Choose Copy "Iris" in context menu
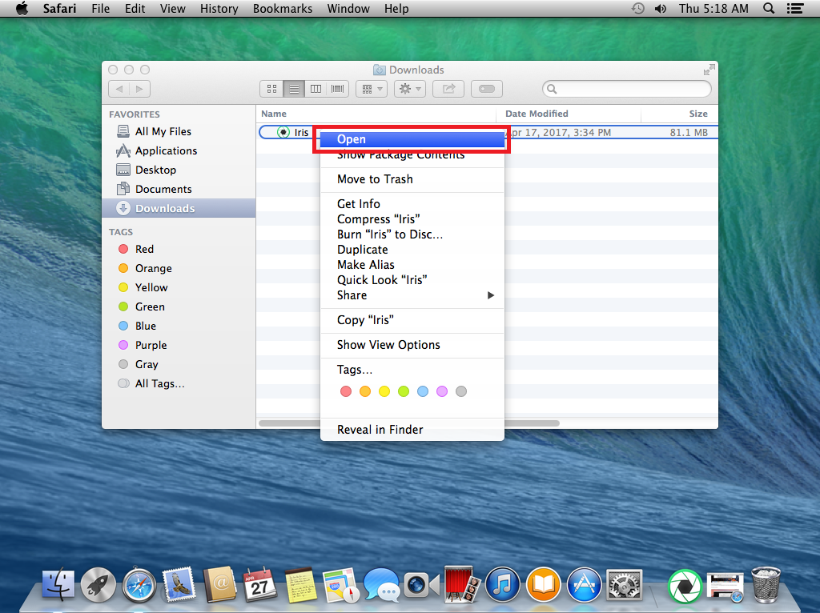Viewport: 820px width, 613px height. 412,320
